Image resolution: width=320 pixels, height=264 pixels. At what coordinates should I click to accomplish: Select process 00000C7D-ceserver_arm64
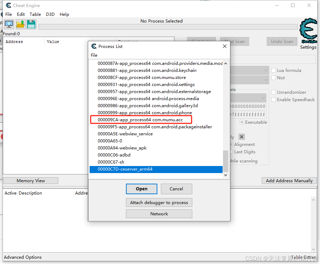tap(156, 170)
